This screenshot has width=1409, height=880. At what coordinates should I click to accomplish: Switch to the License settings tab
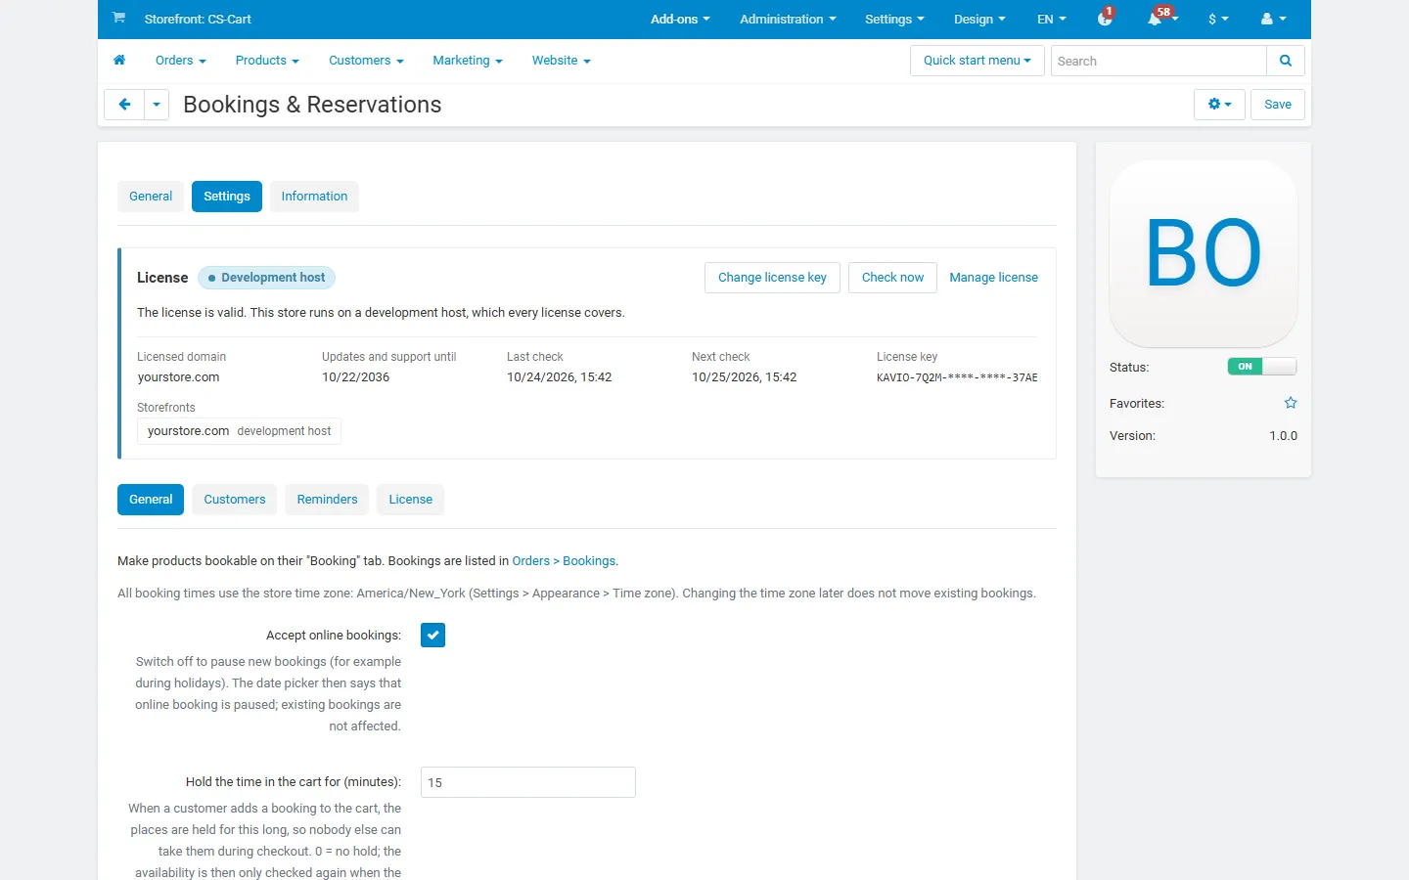tap(411, 500)
